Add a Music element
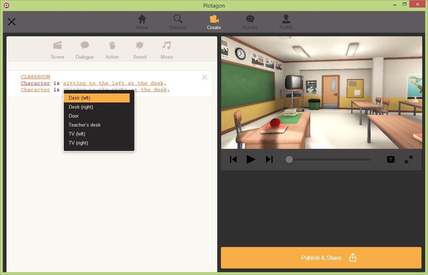Viewport: 428px width, 275px height. pyautogui.click(x=167, y=50)
